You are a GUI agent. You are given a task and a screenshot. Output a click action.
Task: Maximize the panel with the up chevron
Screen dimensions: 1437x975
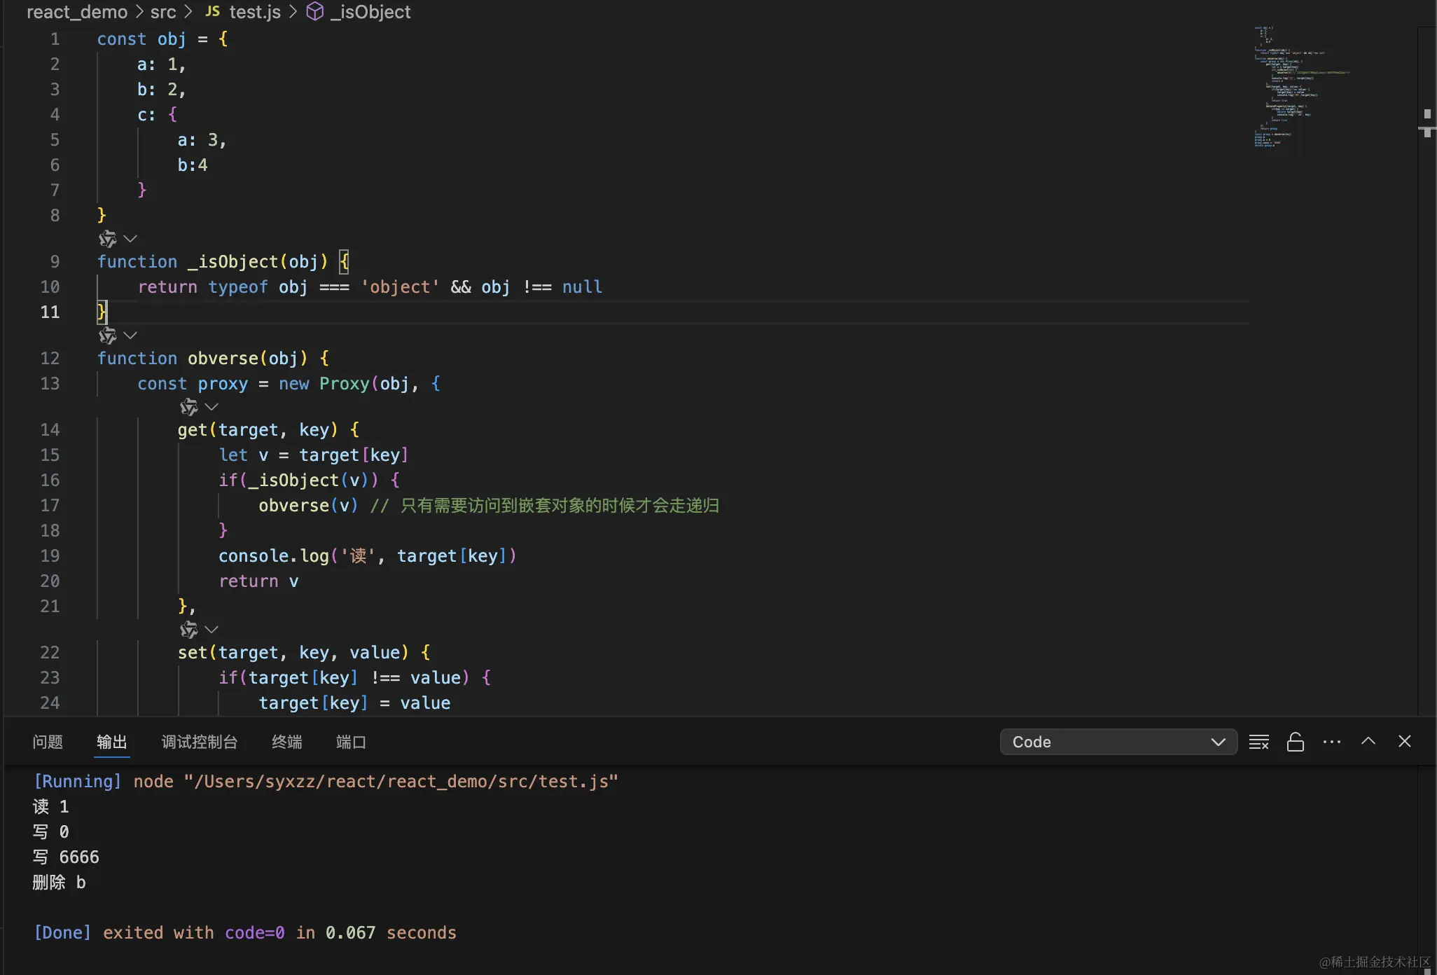pos(1368,741)
